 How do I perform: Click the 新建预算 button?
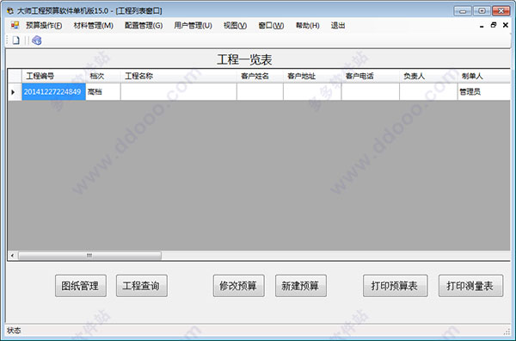click(301, 286)
